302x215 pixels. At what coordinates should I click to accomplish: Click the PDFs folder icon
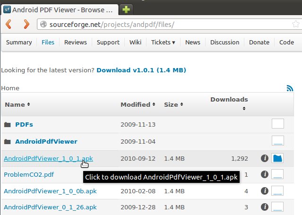tap(7, 125)
